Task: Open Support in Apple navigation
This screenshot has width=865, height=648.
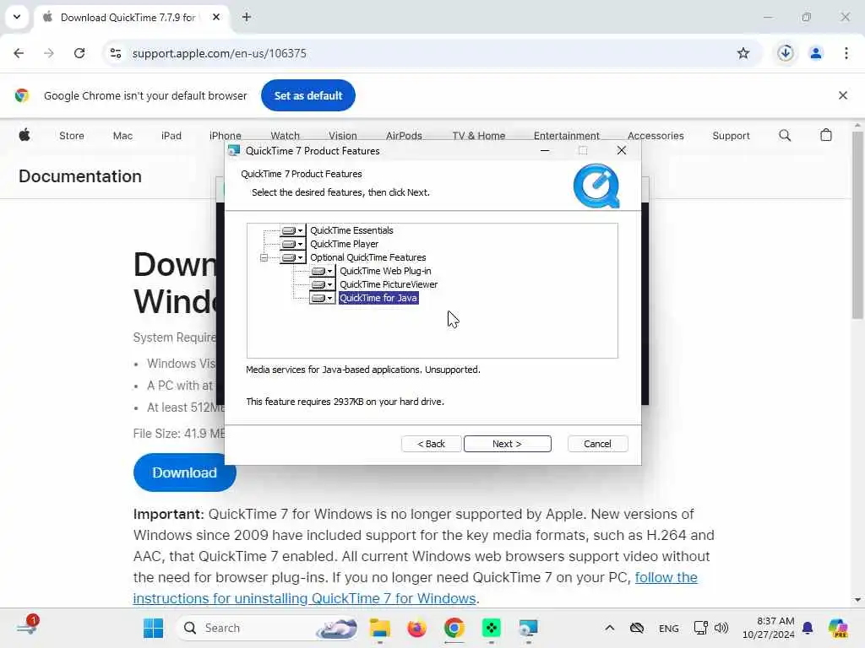Action: pyautogui.click(x=731, y=136)
